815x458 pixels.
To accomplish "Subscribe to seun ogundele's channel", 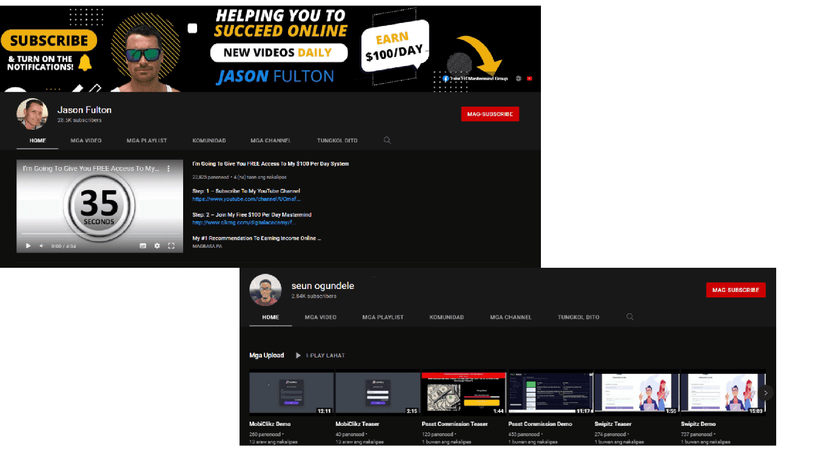I will point(736,290).
